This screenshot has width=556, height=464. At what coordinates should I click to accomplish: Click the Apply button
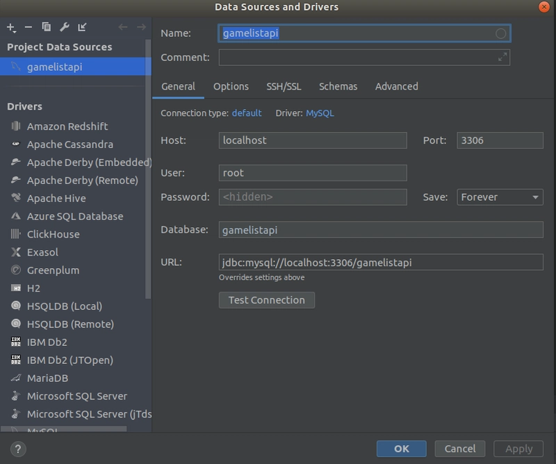[518, 449]
